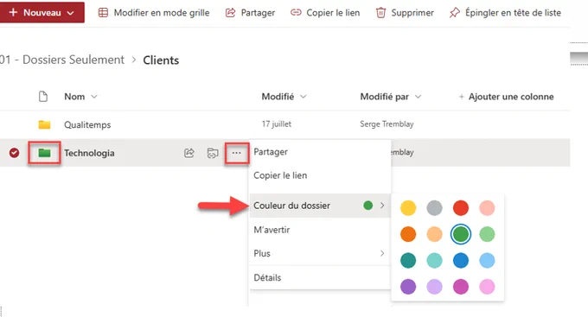Go to 01 - Dossiers Seulement breadcrumb
The width and height of the screenshot is (588, 317).
[x=62, y=60]
